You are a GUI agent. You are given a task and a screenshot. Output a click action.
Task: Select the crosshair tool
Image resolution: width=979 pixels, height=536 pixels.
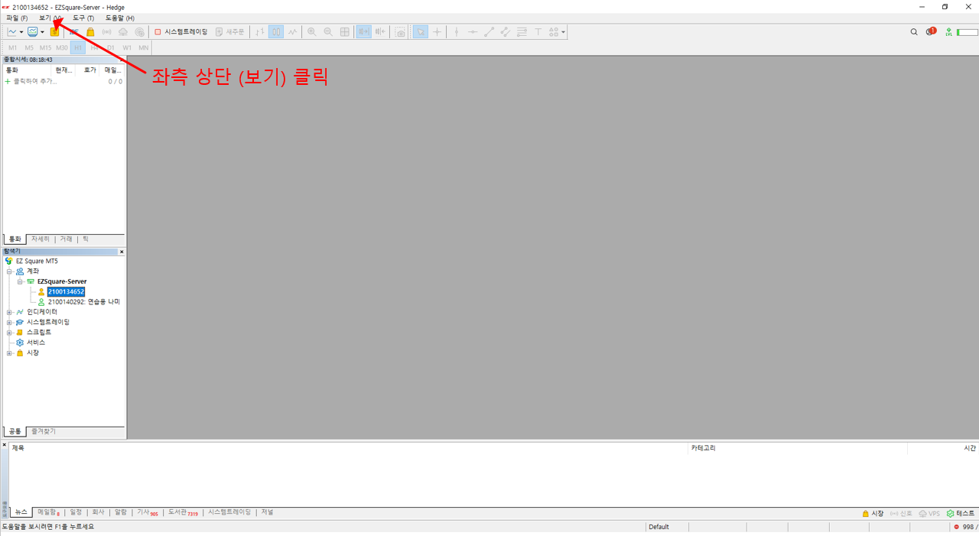437,32
